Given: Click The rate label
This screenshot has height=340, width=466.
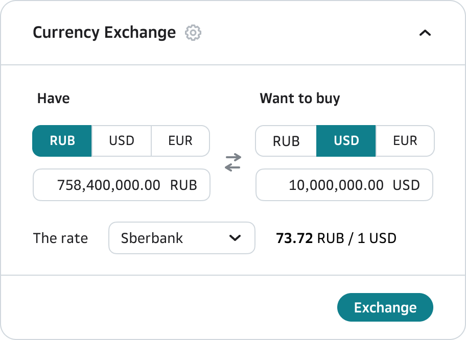Looking at the screenshot, I should pyautogui.click(x=61, y=238).
